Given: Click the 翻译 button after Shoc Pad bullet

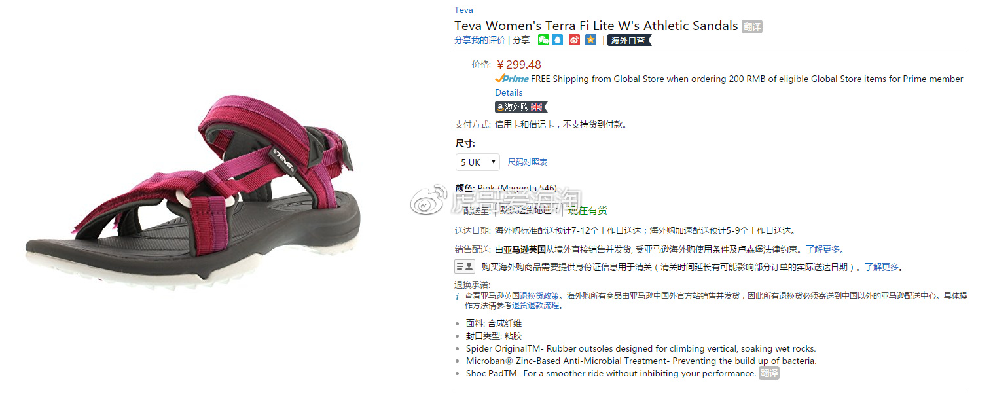Looking at the screenshot, I should pos(769,373).
